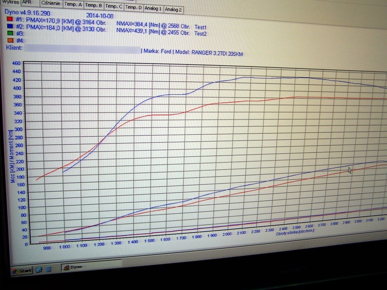Screen dimensions: 387x290
Task: Select the Ciśnienie tab
Action: pos(51,3)
